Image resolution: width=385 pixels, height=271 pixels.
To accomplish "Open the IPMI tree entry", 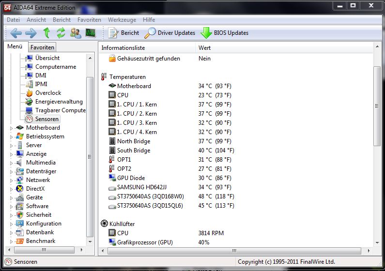I will [x=41, y=84].
